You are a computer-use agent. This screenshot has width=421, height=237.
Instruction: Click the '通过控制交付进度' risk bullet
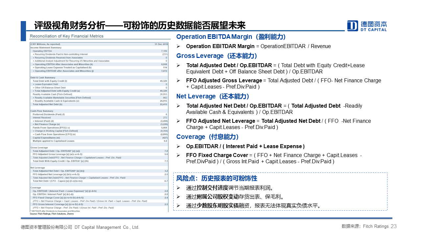click(230, 188)
